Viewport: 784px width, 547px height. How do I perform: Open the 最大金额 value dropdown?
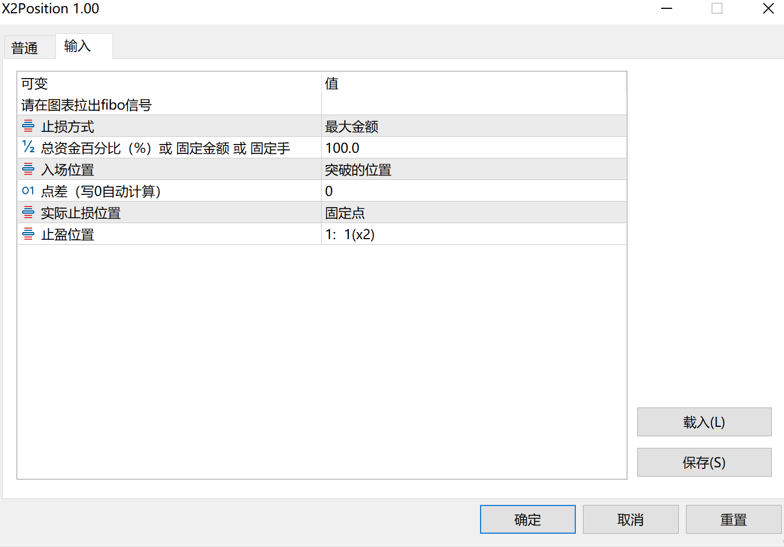(x=473, y=126)
